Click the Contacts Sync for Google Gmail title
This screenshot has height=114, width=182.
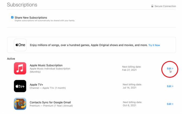51,102
